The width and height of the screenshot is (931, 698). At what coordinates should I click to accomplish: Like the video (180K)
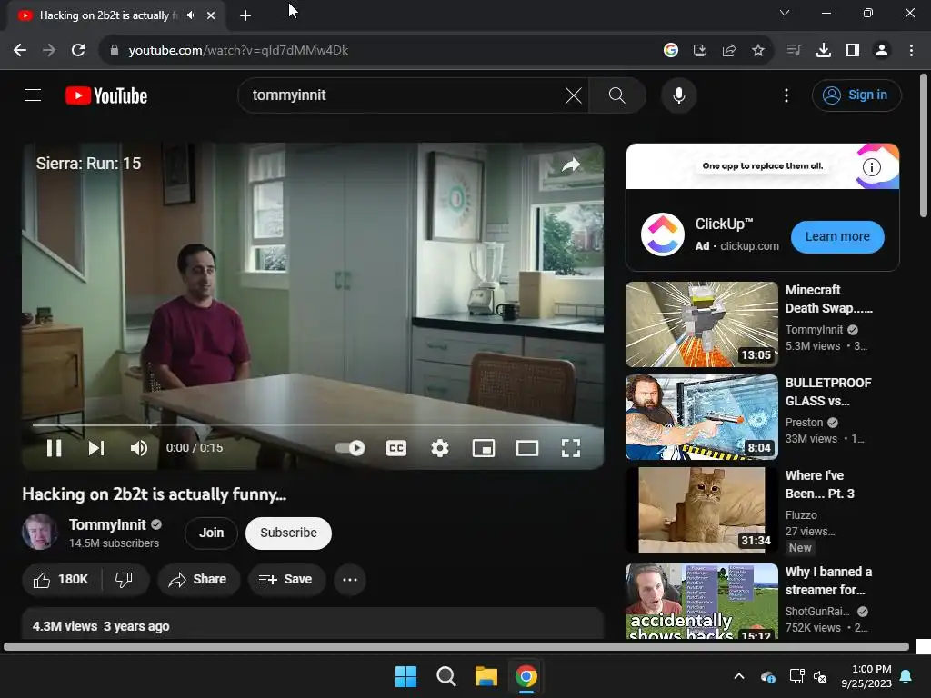tap(61, 579)
